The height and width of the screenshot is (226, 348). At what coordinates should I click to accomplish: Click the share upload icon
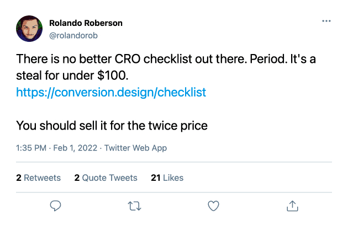tap(292, 206)
